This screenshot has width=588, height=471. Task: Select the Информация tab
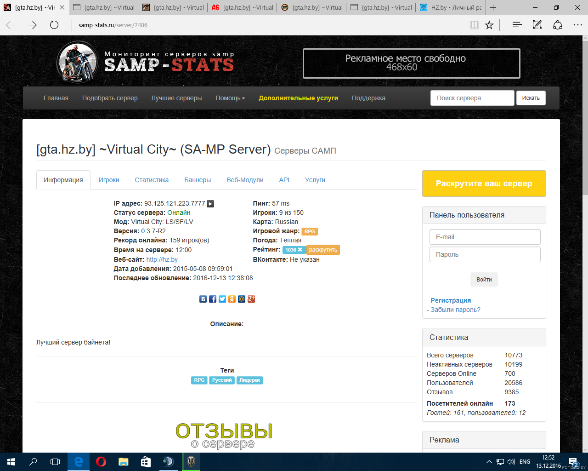[x=63, y=180]
